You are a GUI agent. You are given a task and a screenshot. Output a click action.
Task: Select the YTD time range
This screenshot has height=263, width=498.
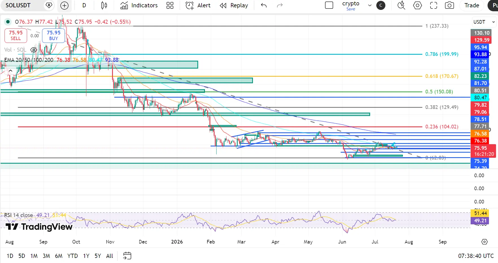coord(73,256)
